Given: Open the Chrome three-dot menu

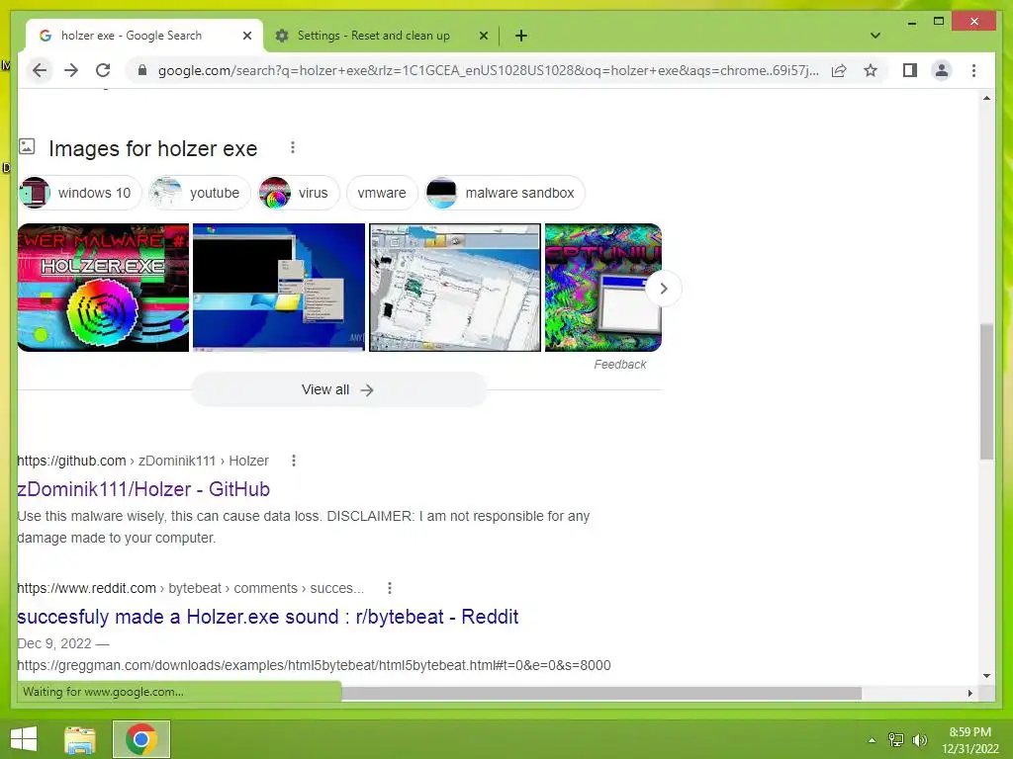Looking at the screenshot, I should pos(973,70).
